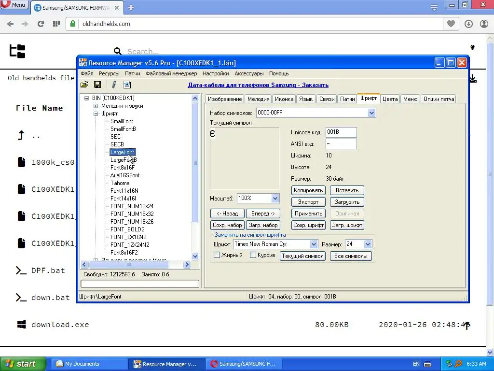Collapse the Шрифт tree node
This screenshot has width=494, height=371.
point(96,114)
